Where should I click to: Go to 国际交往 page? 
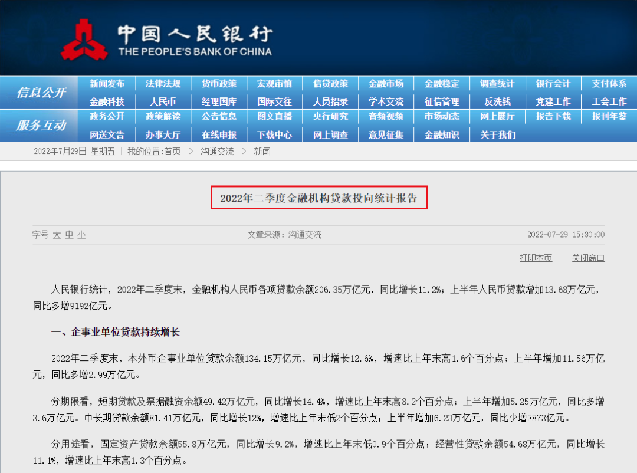275,101
